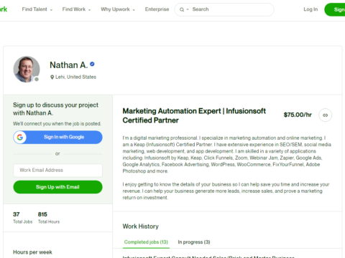Open the Find Work menu
Viewport: 345px width, 258px height.
click(76, 9)
